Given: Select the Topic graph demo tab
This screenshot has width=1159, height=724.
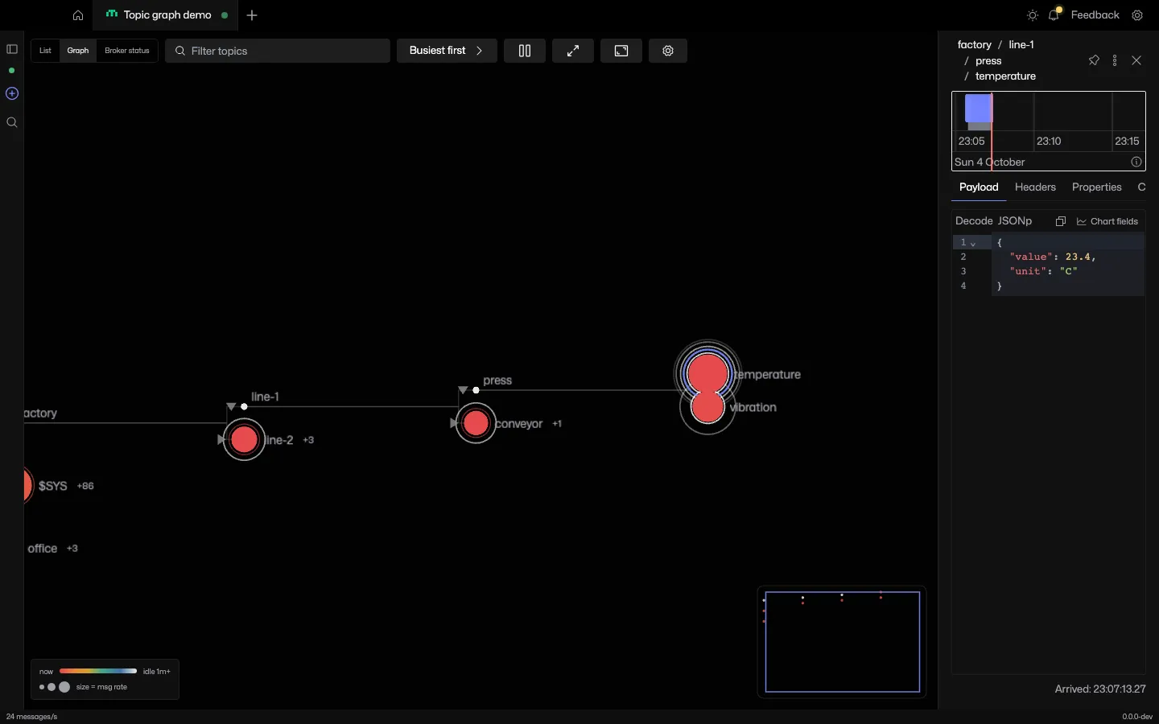Looking at the screenshot, I should (x=167, y=15).
